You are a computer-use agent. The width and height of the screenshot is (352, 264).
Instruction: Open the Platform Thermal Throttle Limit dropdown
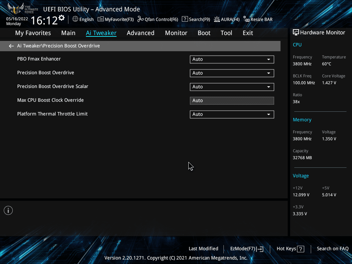click(x=232, y=114)
